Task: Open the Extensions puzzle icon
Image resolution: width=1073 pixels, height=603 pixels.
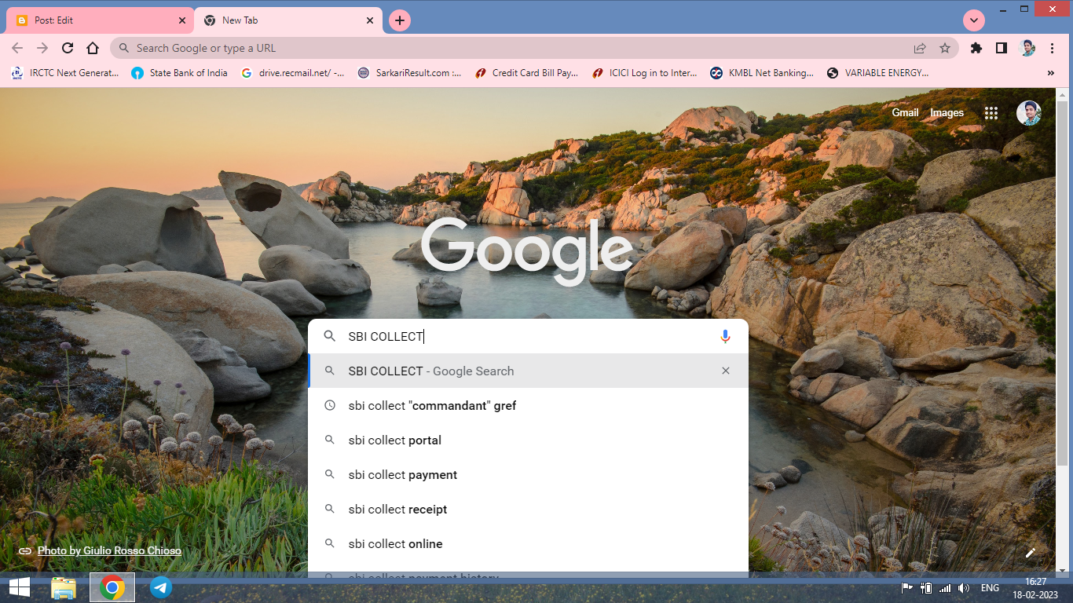Action: coord(976,48)
